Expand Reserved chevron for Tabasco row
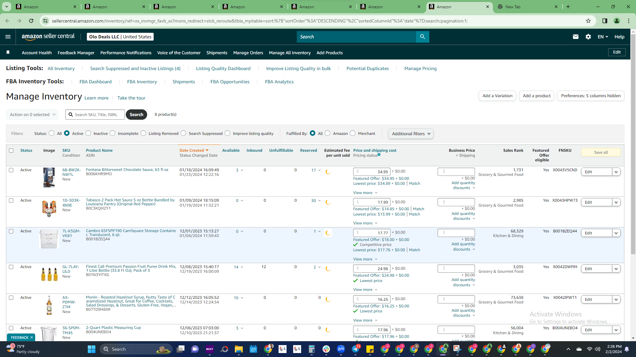636x357 pixels. (319, 201)
